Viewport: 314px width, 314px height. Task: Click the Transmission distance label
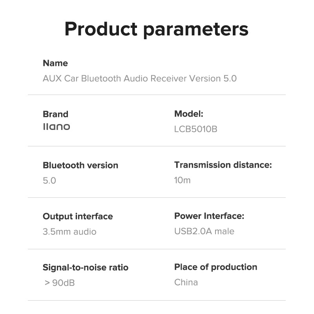[x=223, y=165]
